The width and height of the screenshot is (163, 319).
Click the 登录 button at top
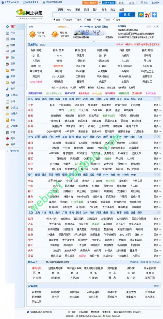coord(121,3)
